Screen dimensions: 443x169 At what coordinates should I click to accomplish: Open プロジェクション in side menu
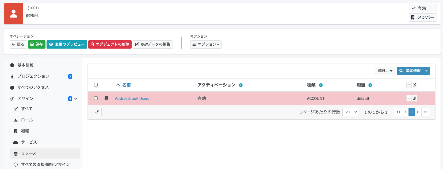33,76
